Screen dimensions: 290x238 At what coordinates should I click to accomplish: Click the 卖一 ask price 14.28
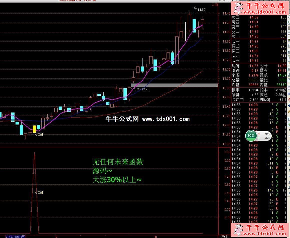tap(254, 36)
